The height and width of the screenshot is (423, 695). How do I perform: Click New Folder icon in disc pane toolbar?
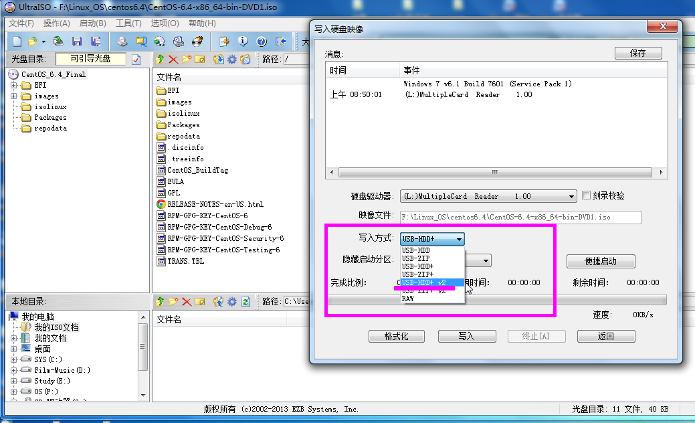(x=187, y=60)
